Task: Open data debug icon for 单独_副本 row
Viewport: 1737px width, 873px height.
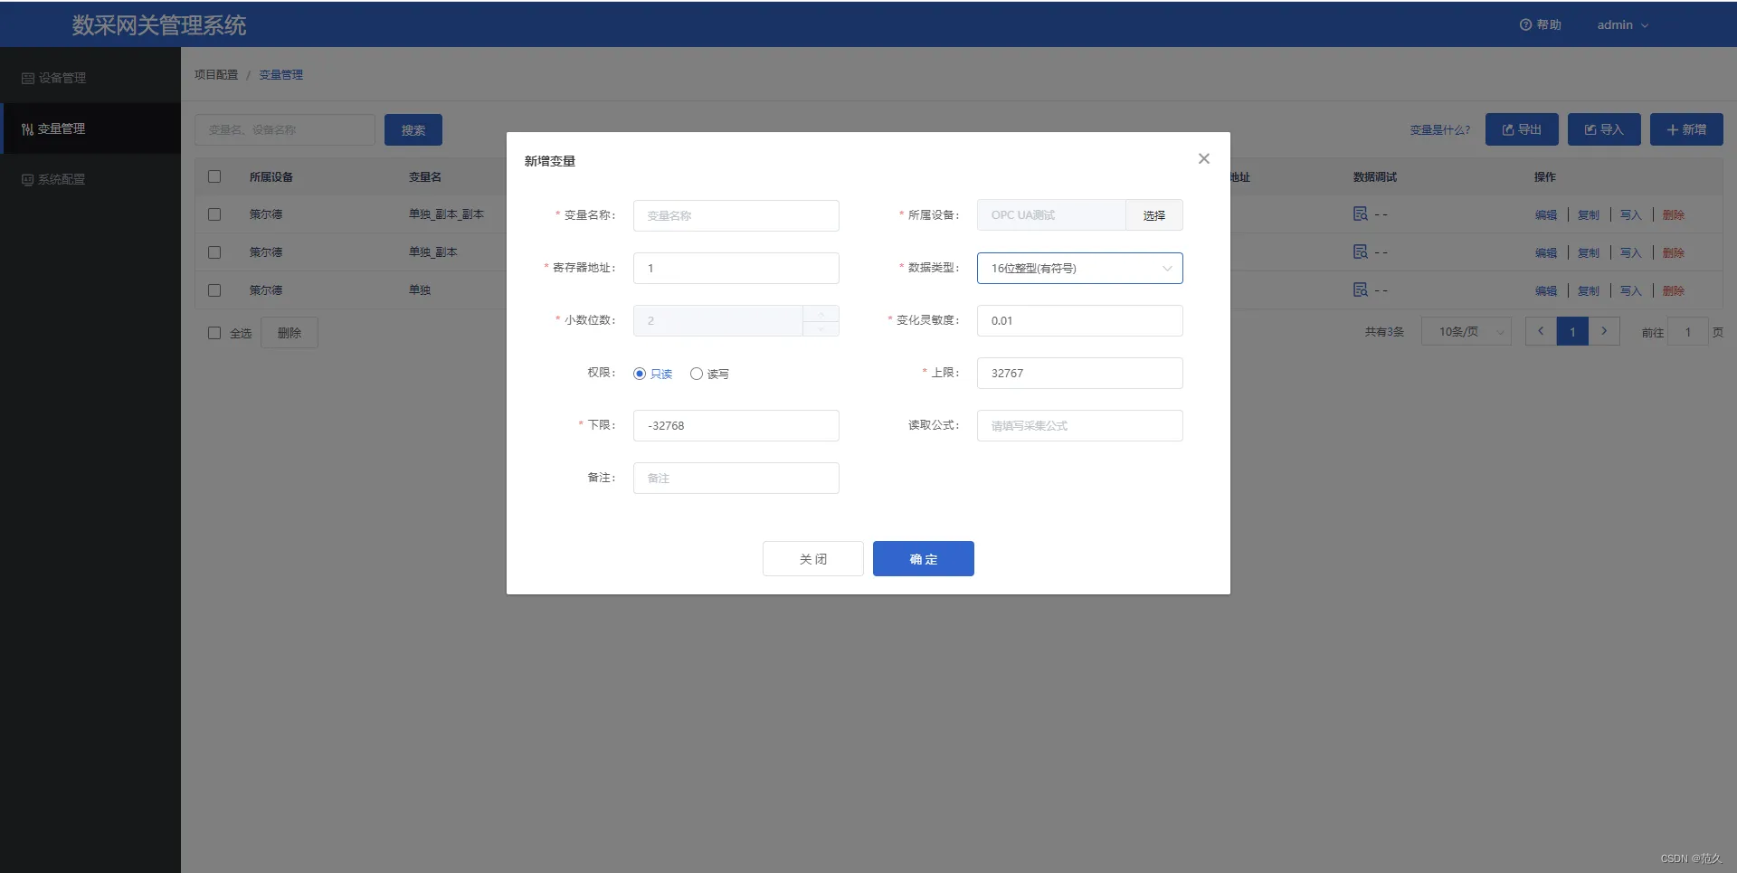Action: [1361, 251]
